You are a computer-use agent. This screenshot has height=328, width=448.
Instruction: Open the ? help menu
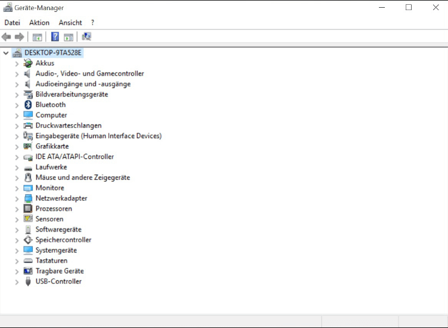pos(92,23)
